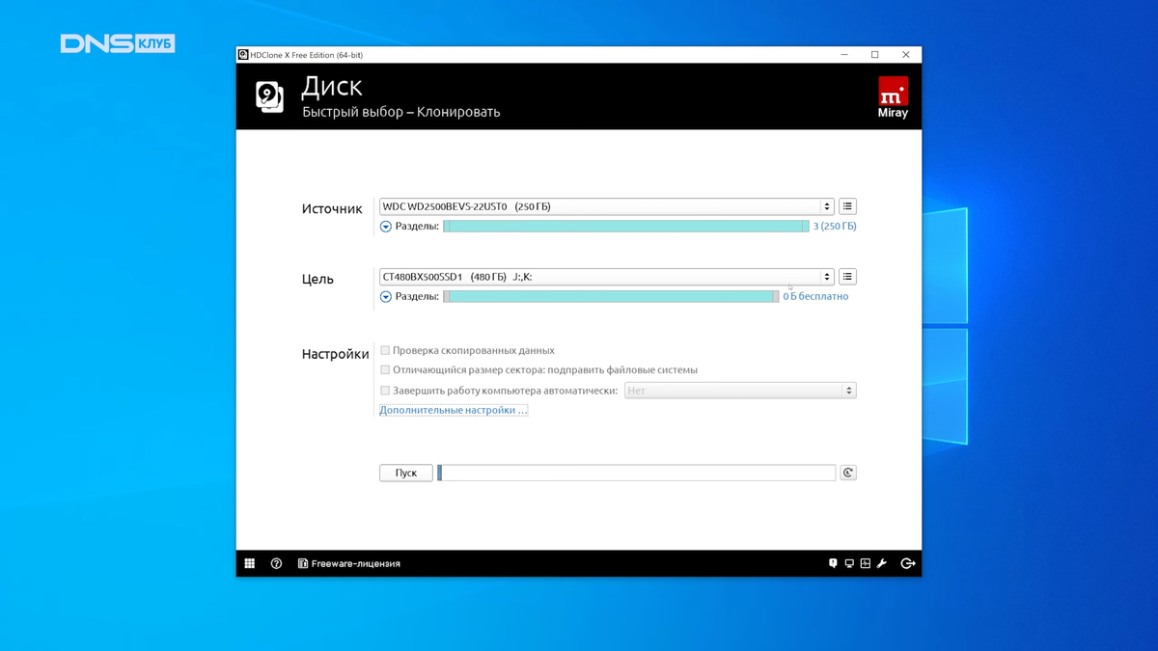1158x651 pixels.
Task: Expand the target Разделы partitions arrow
Action: tap(386, 297)
